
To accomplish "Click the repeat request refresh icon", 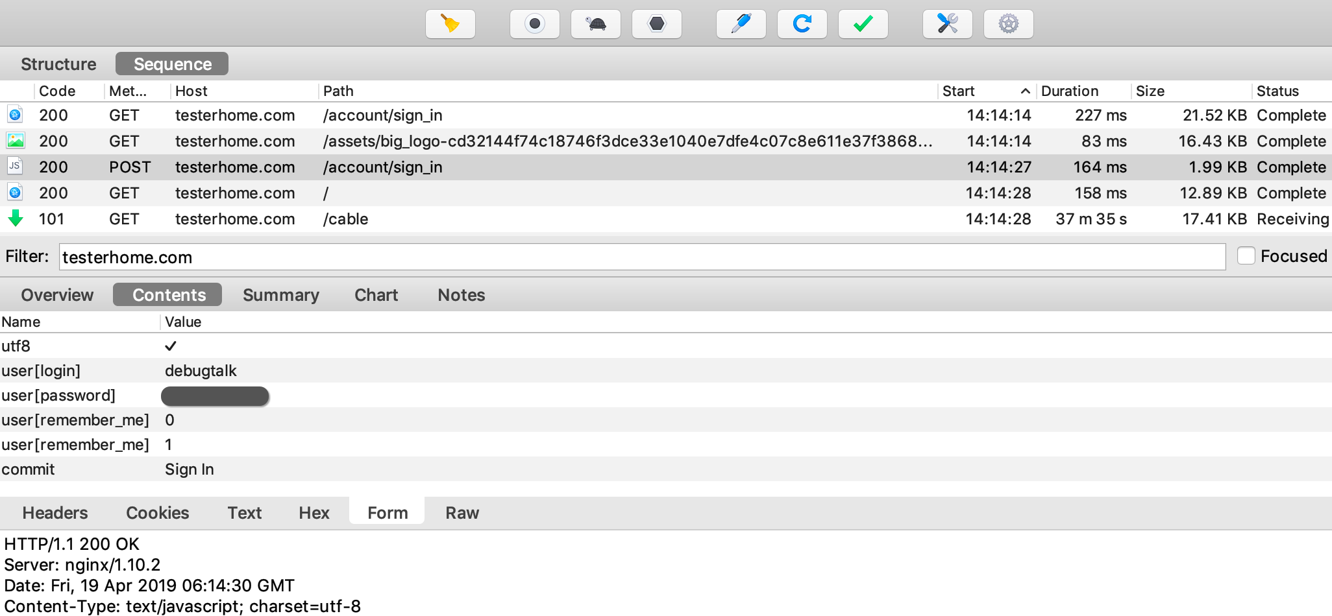I will [x=802, y=24].
